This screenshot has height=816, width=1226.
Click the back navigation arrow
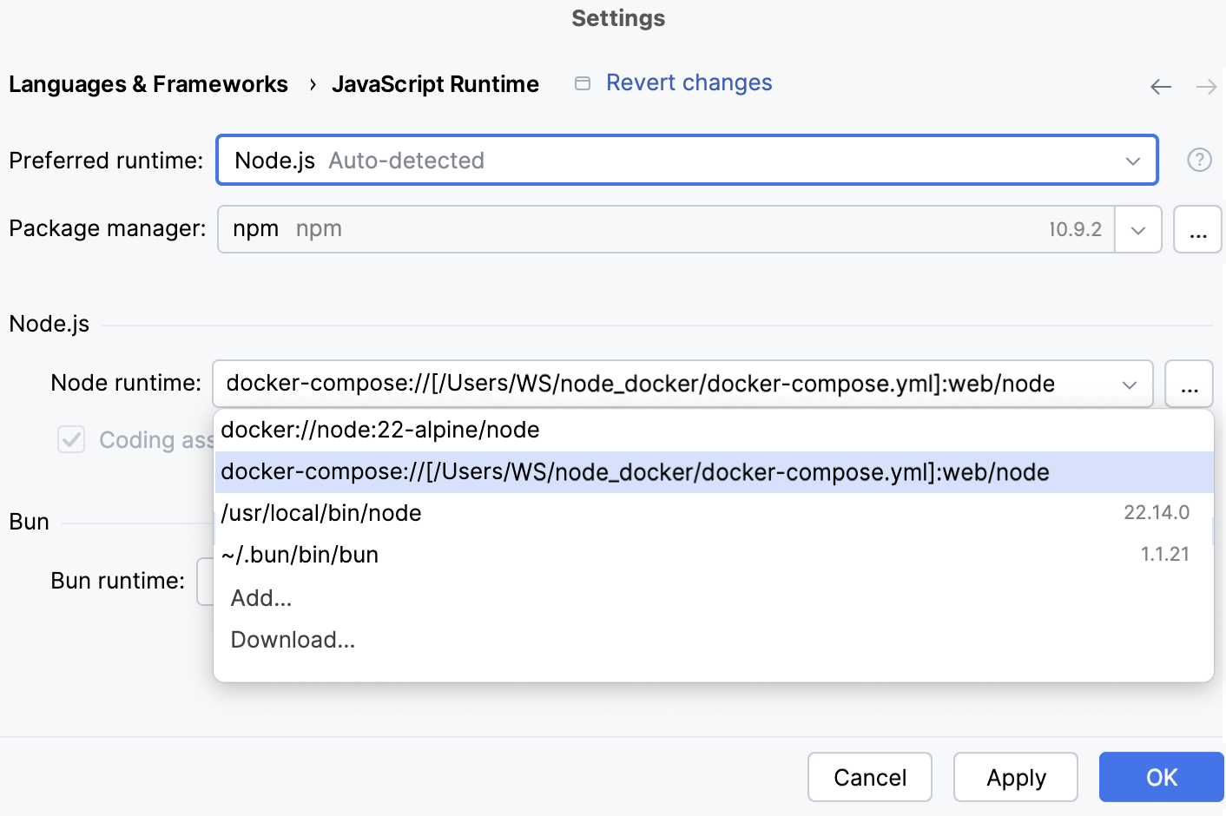pos(1161,86)
